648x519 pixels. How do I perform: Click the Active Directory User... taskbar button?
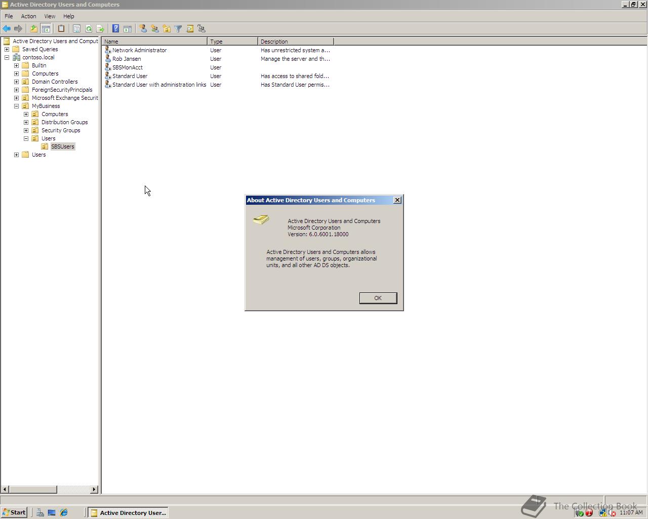click(x=128, y=513)
